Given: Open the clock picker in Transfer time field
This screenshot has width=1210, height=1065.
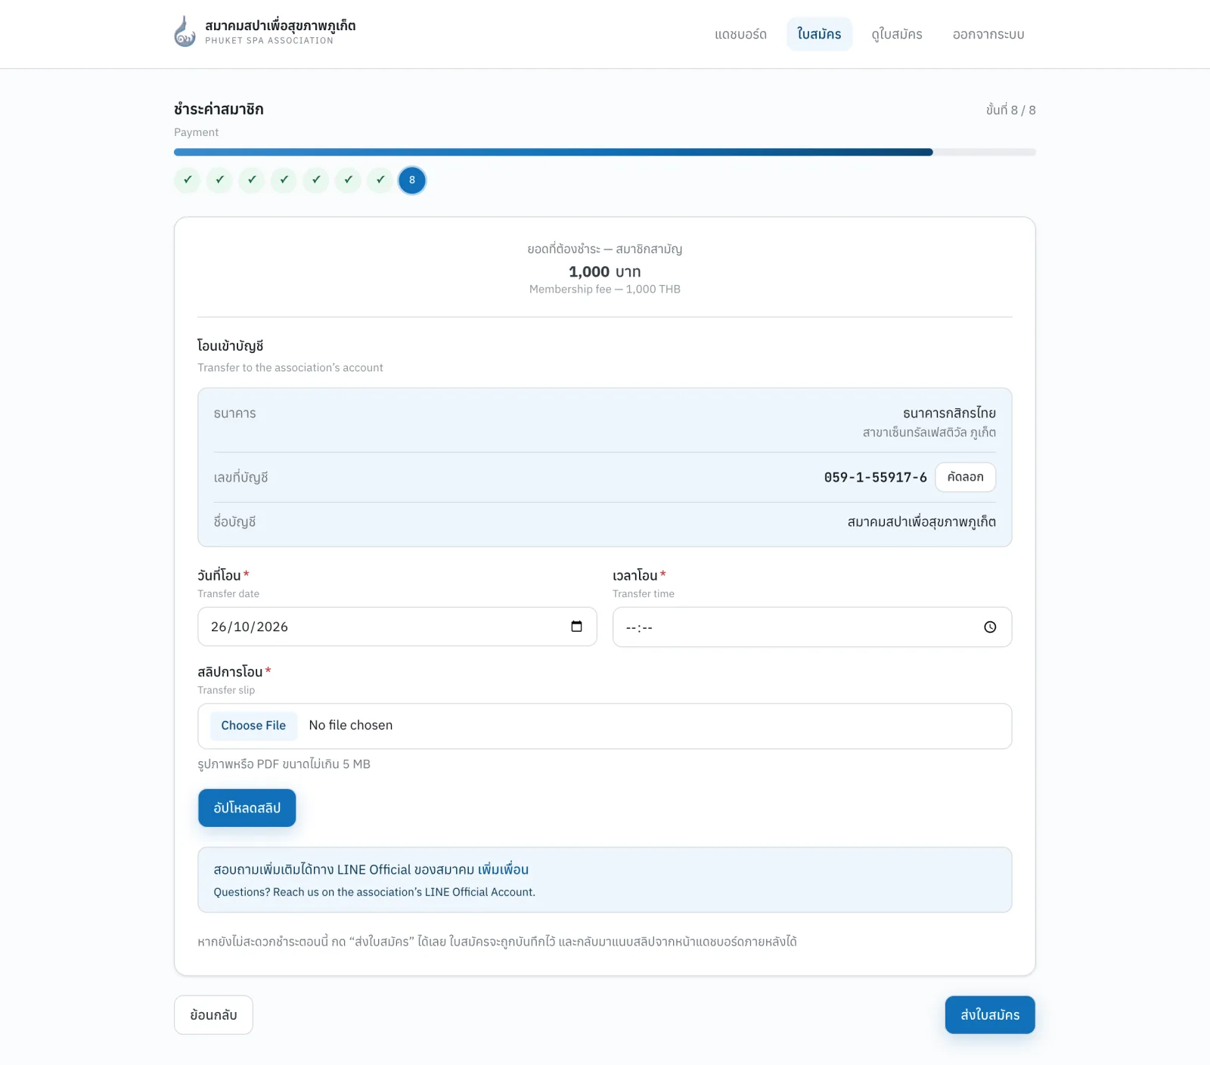Looking at the screenshot, I should pyautogui.click(x=990, y=627).
